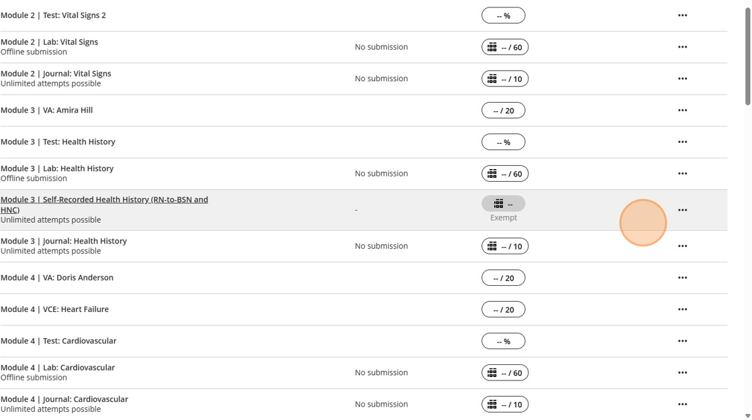The width and height of the screenshot is (752, 420).
Task: Click grade pill for Module 4 Lab Cardiovascular
Action: [505, 373]
